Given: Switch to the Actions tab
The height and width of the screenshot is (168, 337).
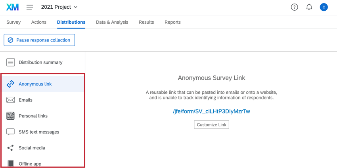Looking at the screenshot, I should click(x=39, y=22).
